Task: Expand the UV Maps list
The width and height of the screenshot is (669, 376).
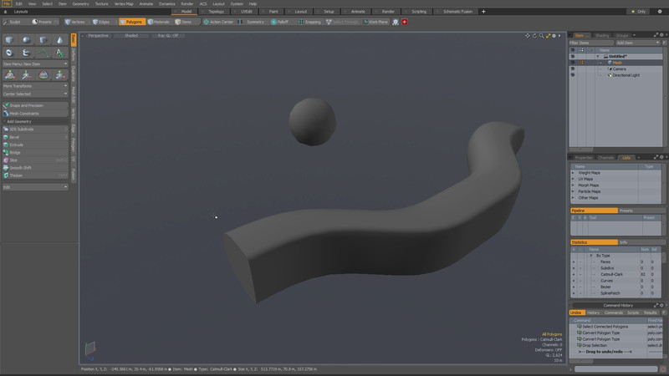Action: point(573,179)
